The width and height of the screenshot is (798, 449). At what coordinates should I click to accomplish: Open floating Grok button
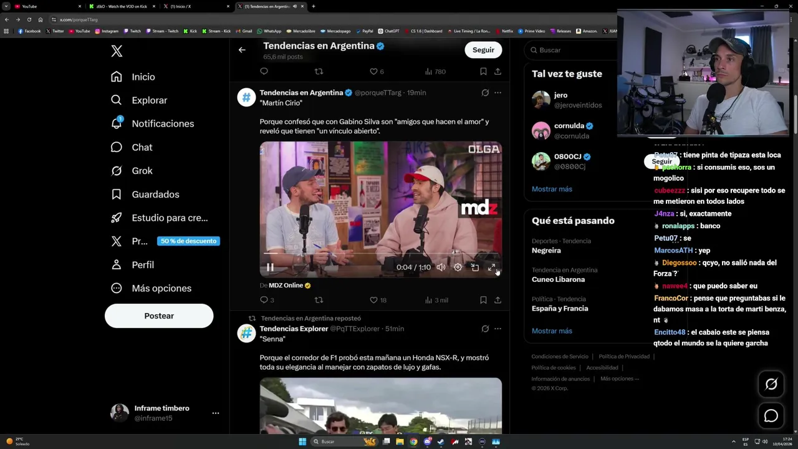coord(771,385)
